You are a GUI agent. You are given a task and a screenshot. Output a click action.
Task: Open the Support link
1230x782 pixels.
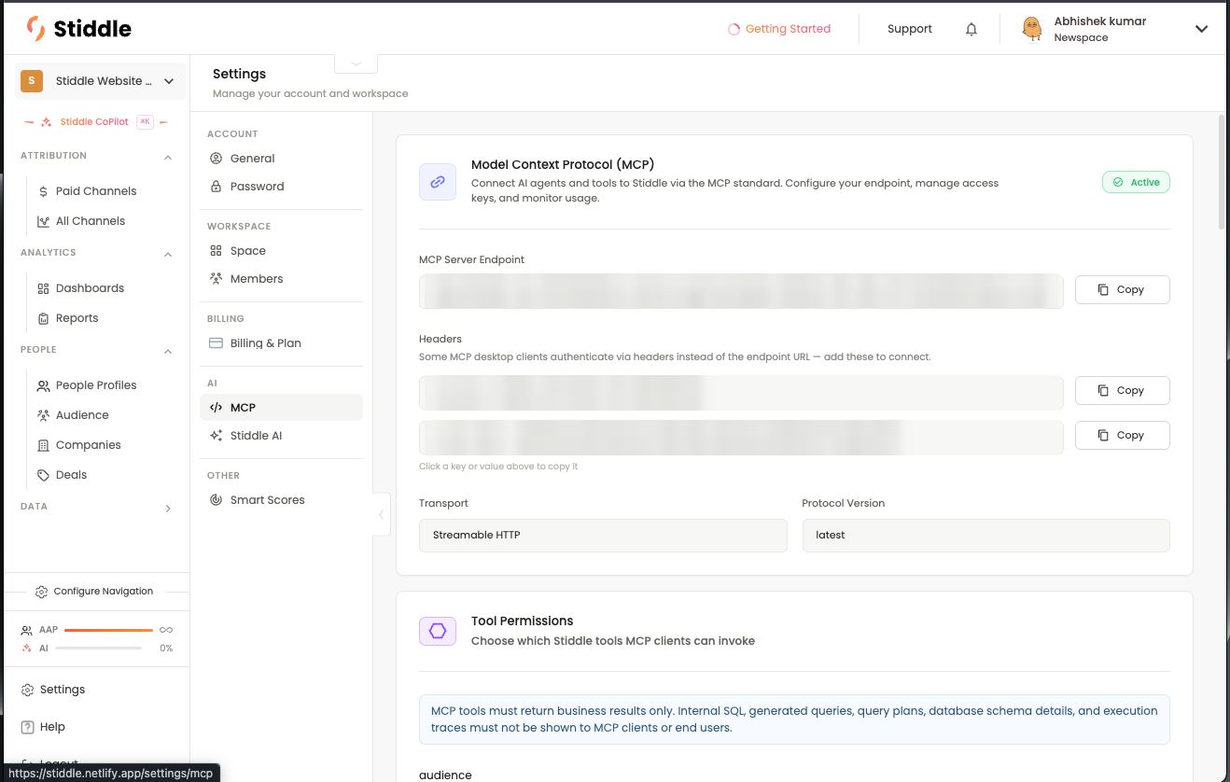(x=910, y=29)
